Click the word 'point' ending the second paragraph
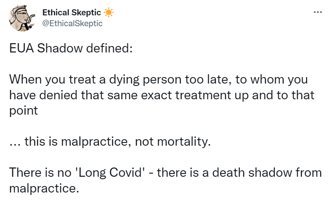The width and height of the screenshot is (332, 205). point(23,111)
